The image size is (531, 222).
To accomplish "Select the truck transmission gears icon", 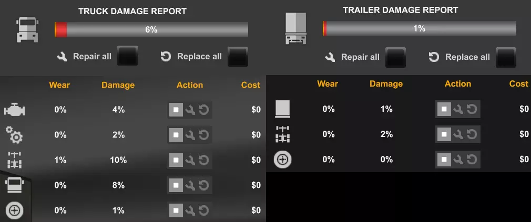I will click(x=14, y=135).
